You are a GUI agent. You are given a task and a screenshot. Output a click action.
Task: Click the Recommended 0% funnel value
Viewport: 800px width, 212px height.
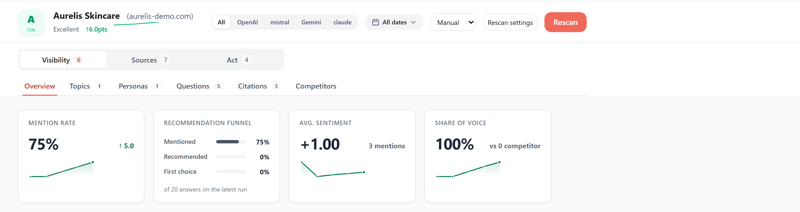(x=265, y=157)
